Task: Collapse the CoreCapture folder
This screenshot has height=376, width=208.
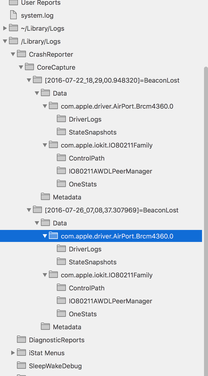Action: pyautogui.click(x=21, y=67)
